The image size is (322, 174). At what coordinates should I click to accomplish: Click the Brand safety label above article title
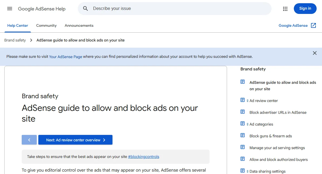pyautogui.click(x=40, y=96)
